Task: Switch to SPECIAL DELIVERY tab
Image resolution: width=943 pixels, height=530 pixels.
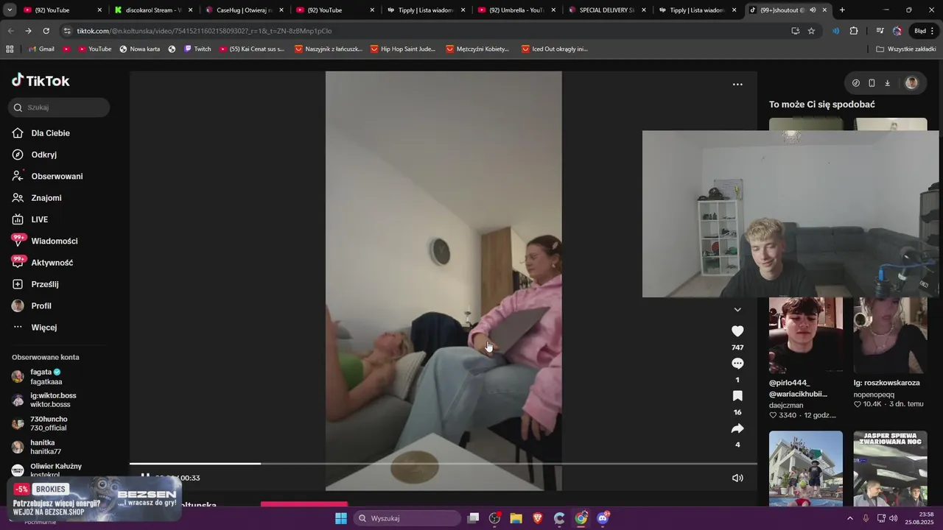Action: click(606, 10)
